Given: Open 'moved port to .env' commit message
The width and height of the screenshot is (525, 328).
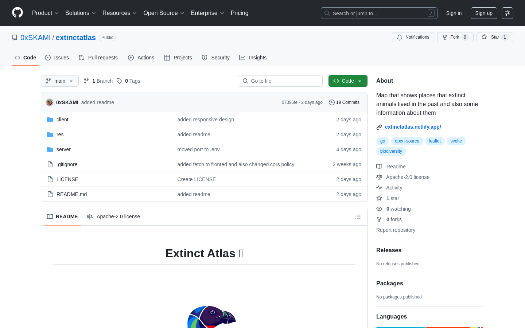Looking at the screenshot, I should click(x=198, y=149).
